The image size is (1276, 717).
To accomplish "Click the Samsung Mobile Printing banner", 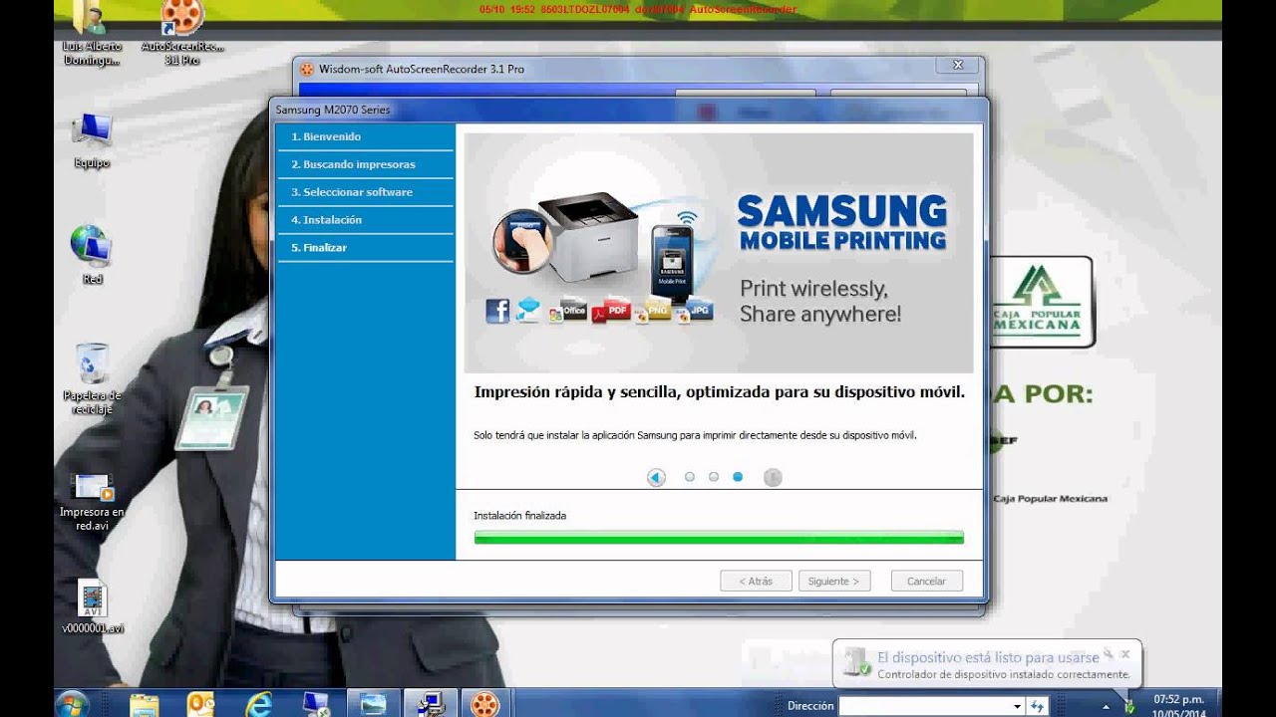I will [x=719, y=253].
